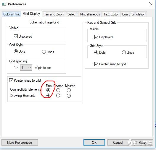Select the Grid Display tab

[32, 14]
